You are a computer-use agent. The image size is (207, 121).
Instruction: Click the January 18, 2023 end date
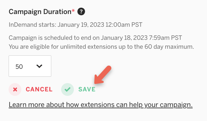coord(124,38)
